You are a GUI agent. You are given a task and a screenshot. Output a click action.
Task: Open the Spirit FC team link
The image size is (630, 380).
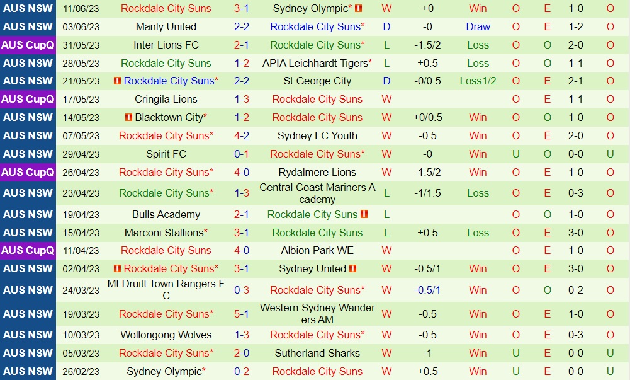point(166,154)
